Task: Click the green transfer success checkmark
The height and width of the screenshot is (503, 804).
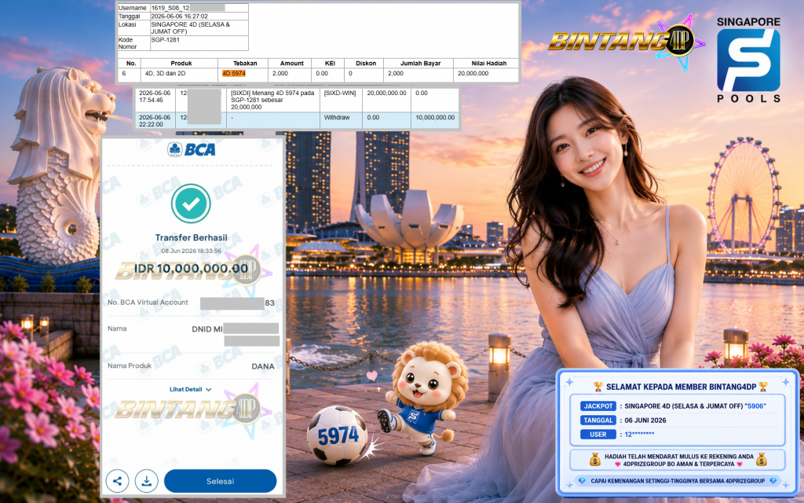Action: 191,204
